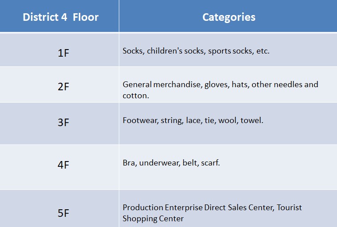Click the "District 4 Floor" header cell
The height and width of the screenshot is (227, 337).
[61, 18]
